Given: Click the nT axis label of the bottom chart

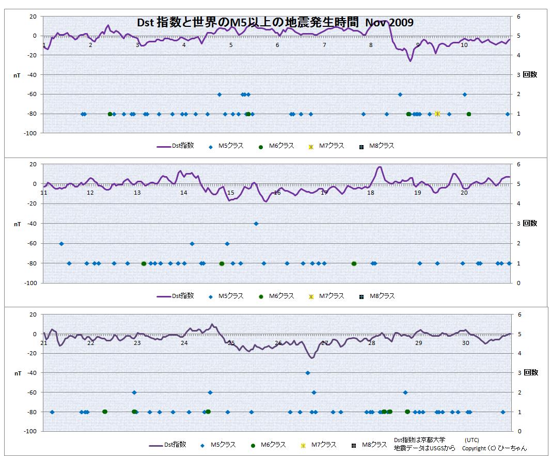Looking at the screenshot, I should pyautogui.click(x=18, y=373).
